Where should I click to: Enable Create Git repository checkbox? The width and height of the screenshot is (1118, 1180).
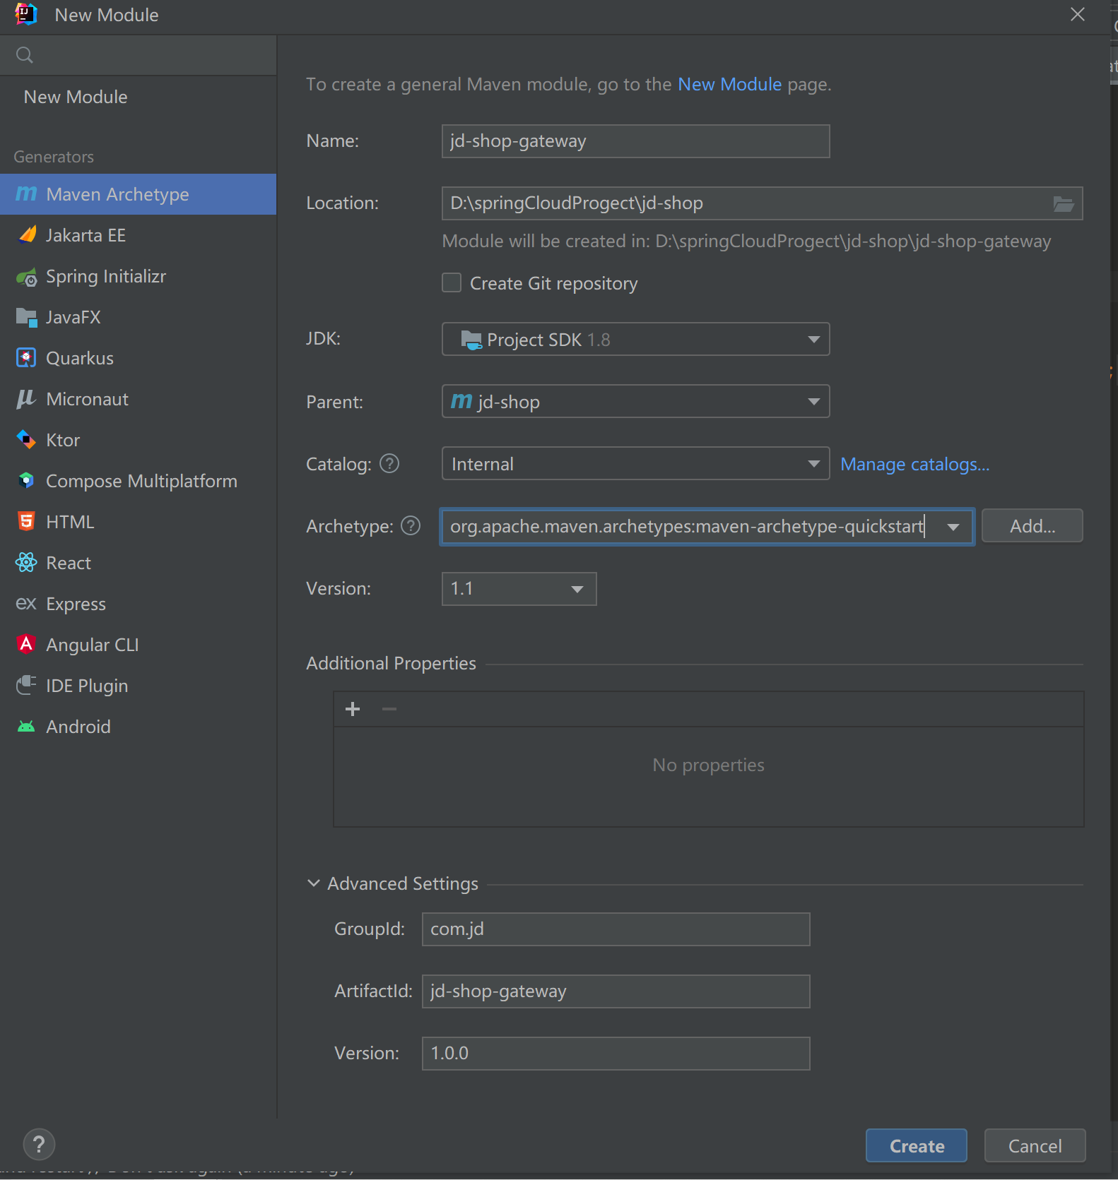[x=452, y=282]
